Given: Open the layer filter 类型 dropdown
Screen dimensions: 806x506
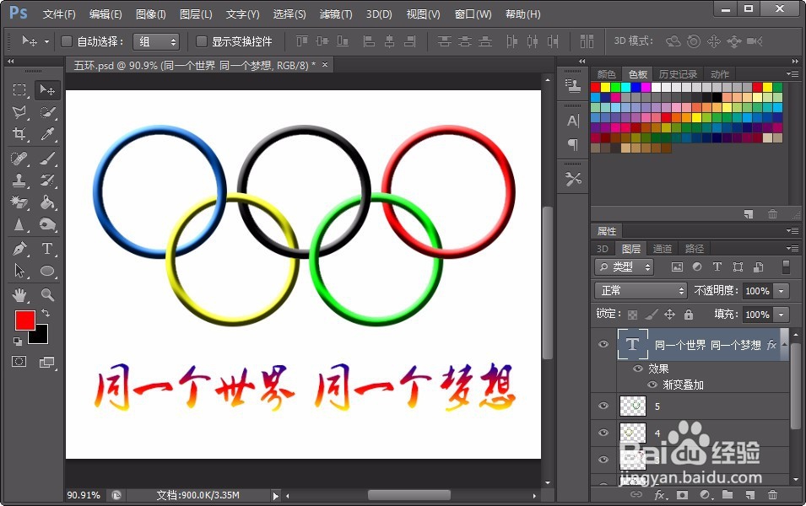Looking at the screenshot, I should pyautogui.click(x=625, y=266).
